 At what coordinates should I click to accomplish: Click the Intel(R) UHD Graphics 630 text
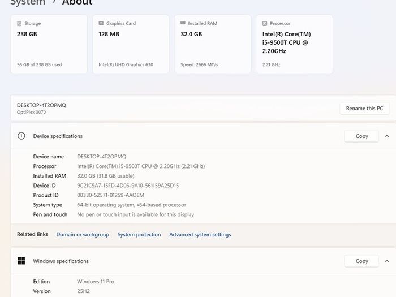pyautogui.click(x=126, y=64)
